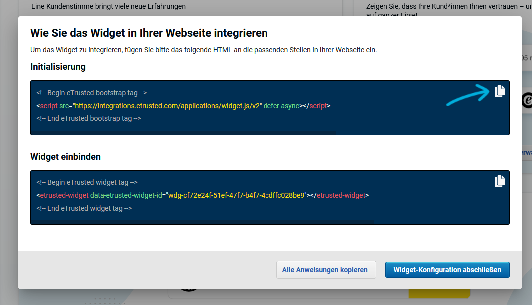Click the Begin eTrusted bootstrap tag comment
The image size is (532, 305).
tap(92, 93)
